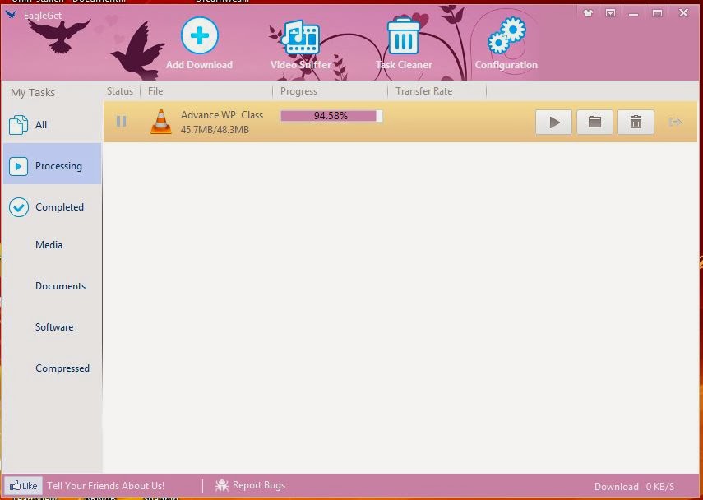Viewport: 703px width, 500px height.
Task: Click Tell Your Friends About Us link
Action: [x=106, y=486]
